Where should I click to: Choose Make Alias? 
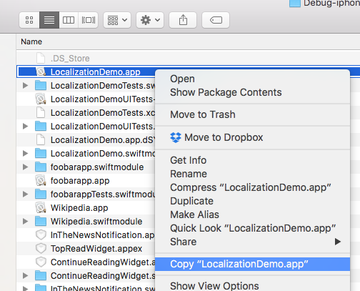click(252, 214)
